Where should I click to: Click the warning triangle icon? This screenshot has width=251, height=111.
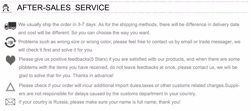pyautogui.click(x=10, y=87)
